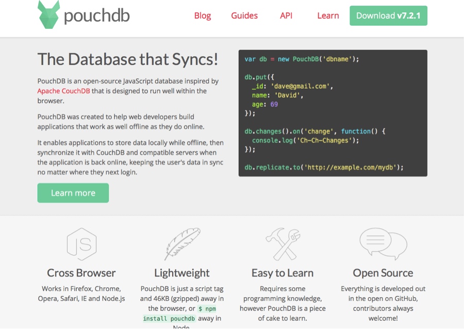Click 'contributors always welcome!' text
The width and height of the screenshot is (464, 329).
[x=383, y=314]
